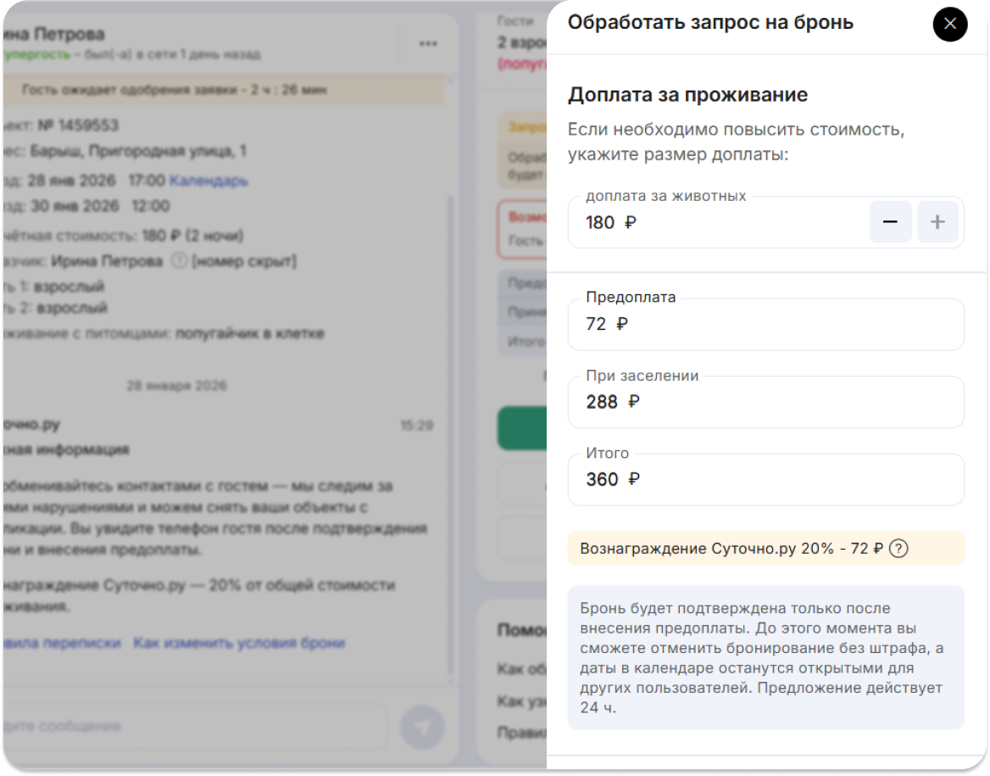Viewport: 990px width, 776px height.
Task: Click the green button behind the panel
Action: tap(521, 427)
